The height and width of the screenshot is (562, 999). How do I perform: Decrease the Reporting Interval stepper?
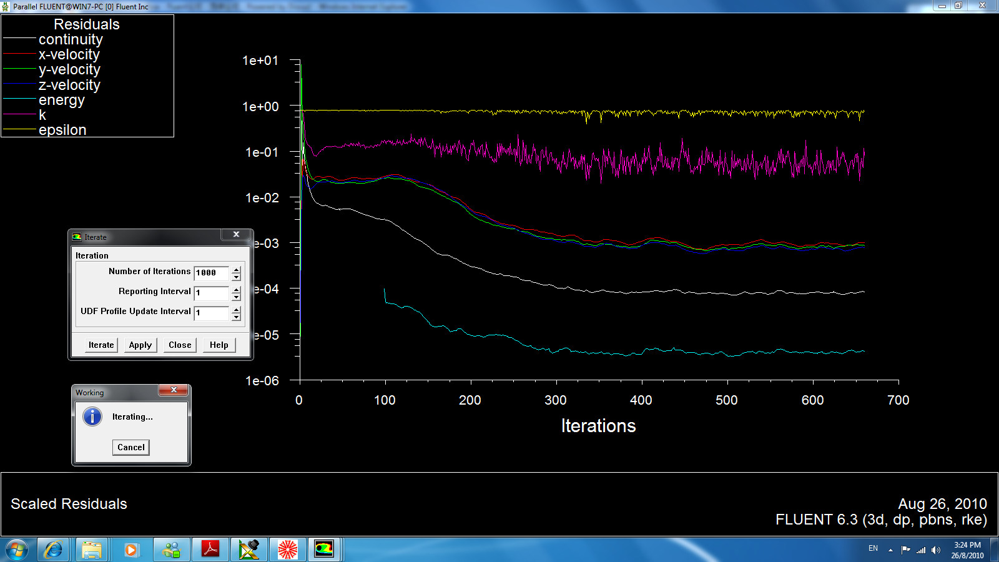pos(236,297)
